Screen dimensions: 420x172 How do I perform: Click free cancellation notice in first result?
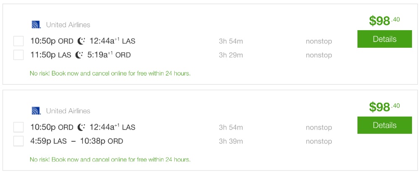click(x=110, y=73)
